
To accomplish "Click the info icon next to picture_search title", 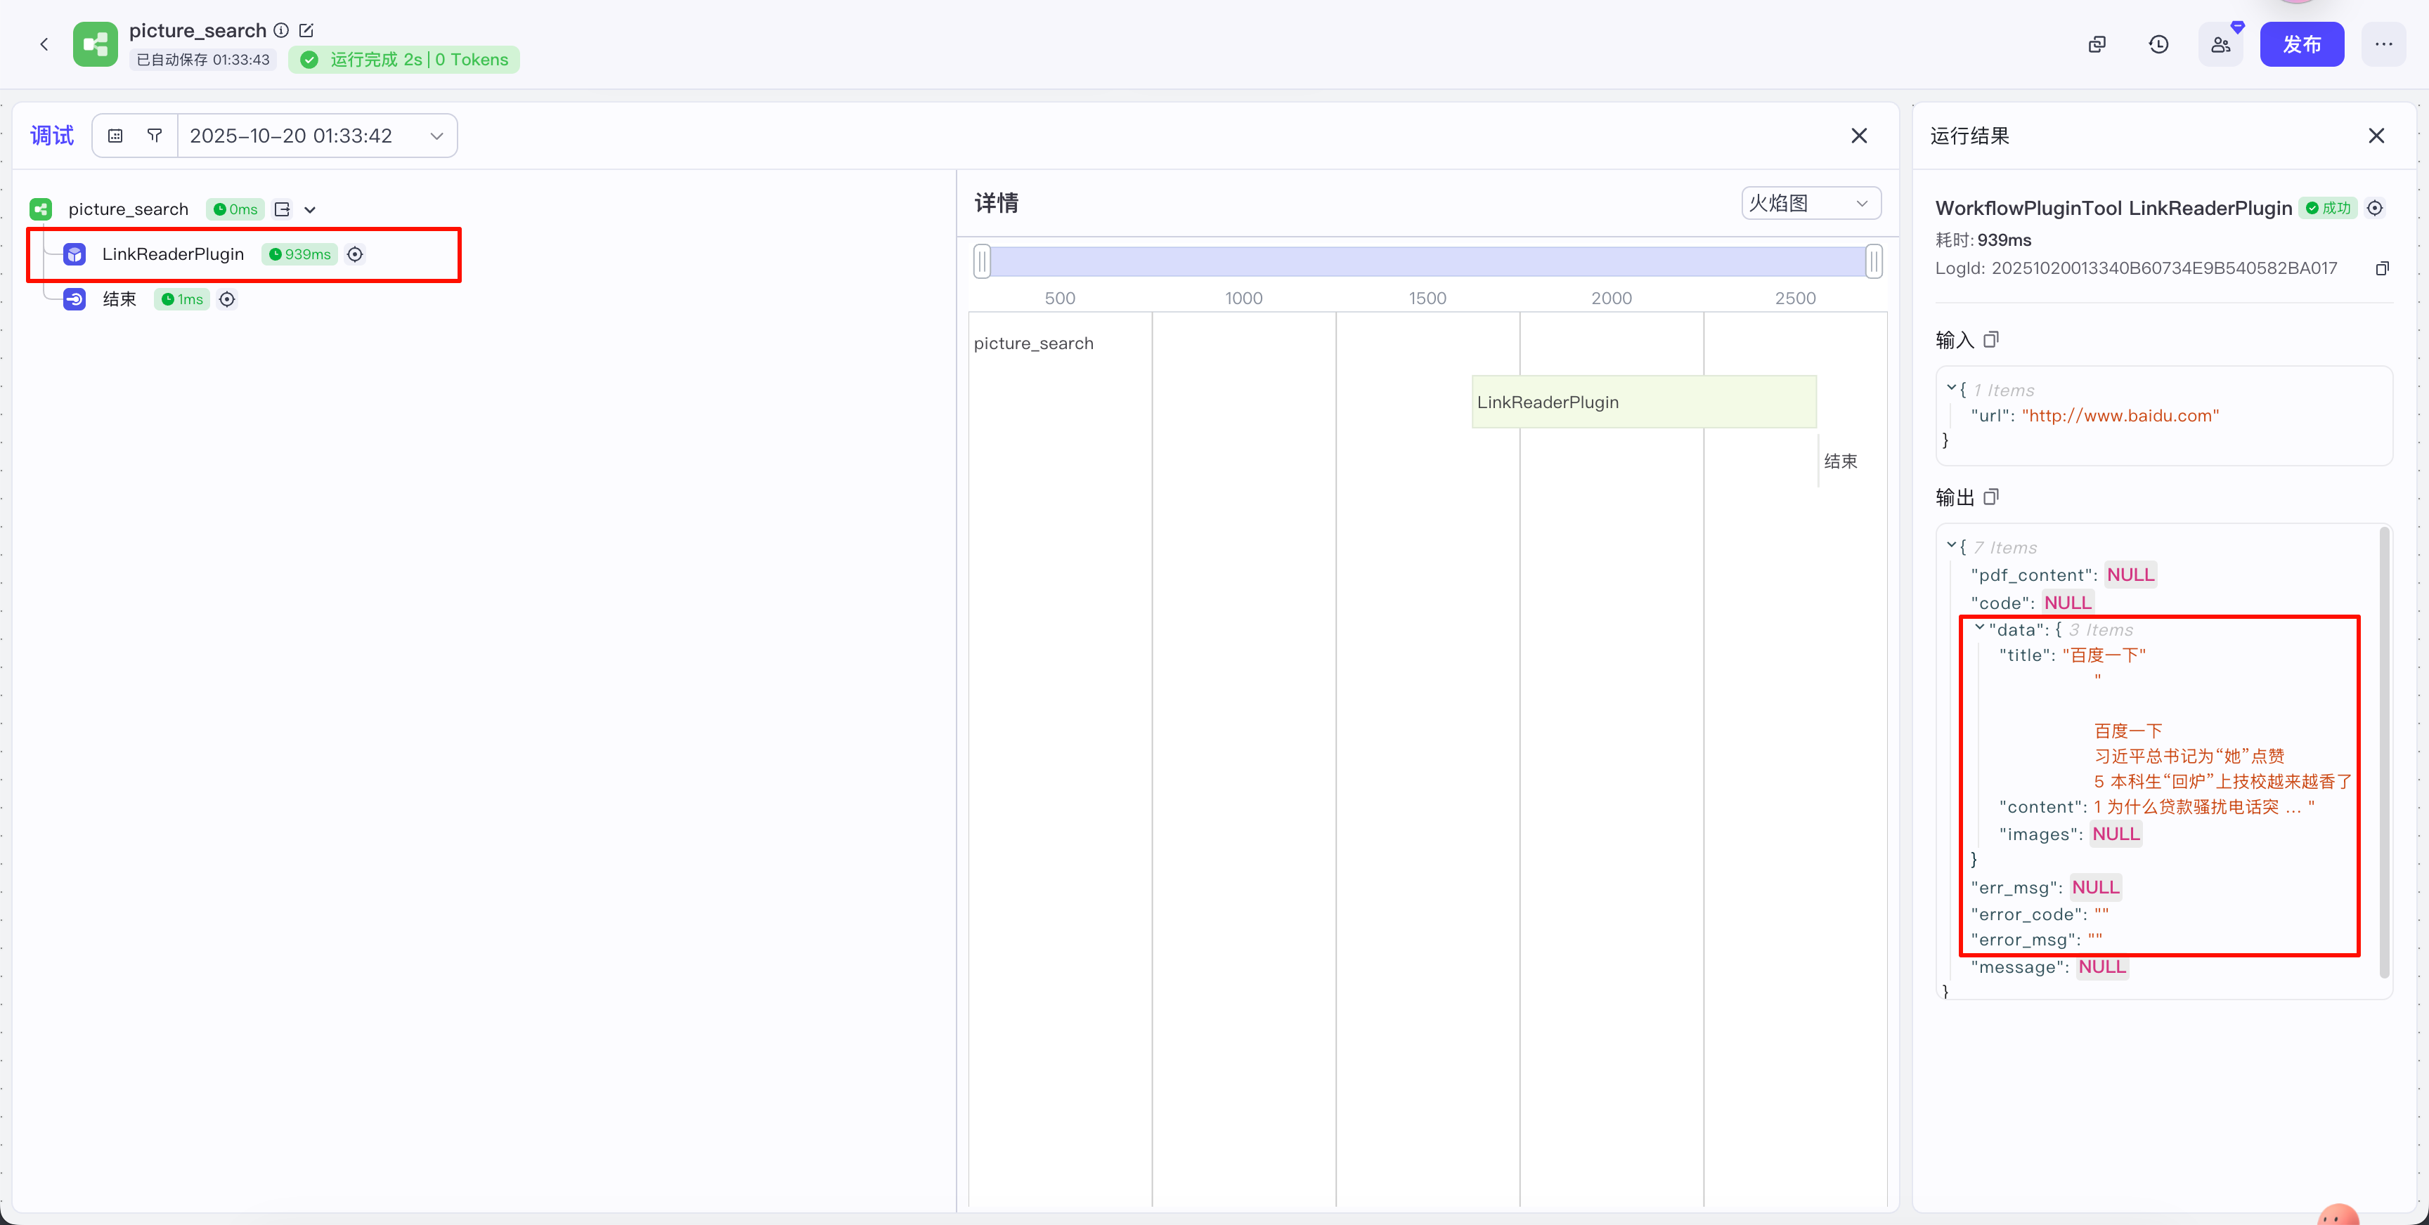I will (281, 30).
